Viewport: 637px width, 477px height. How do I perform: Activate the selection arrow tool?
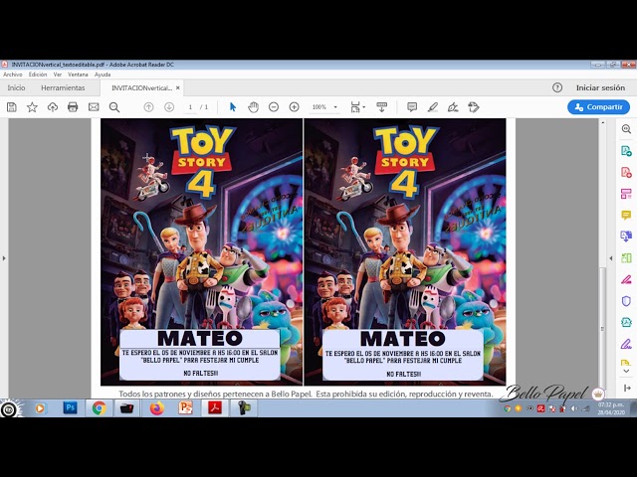[233, 107]
